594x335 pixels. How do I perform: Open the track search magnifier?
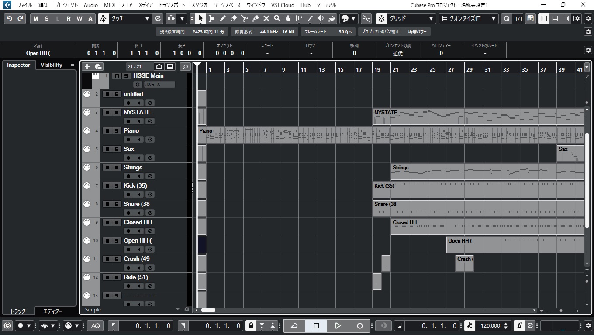[x=185, y=67]
